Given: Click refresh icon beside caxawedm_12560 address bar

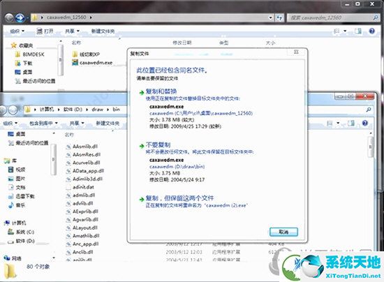Looking at the screenshot, I should 279,17.
